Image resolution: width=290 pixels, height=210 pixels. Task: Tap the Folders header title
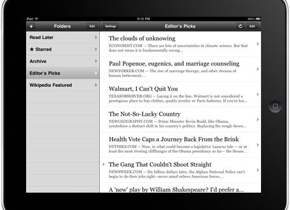(x=62, y=26)
